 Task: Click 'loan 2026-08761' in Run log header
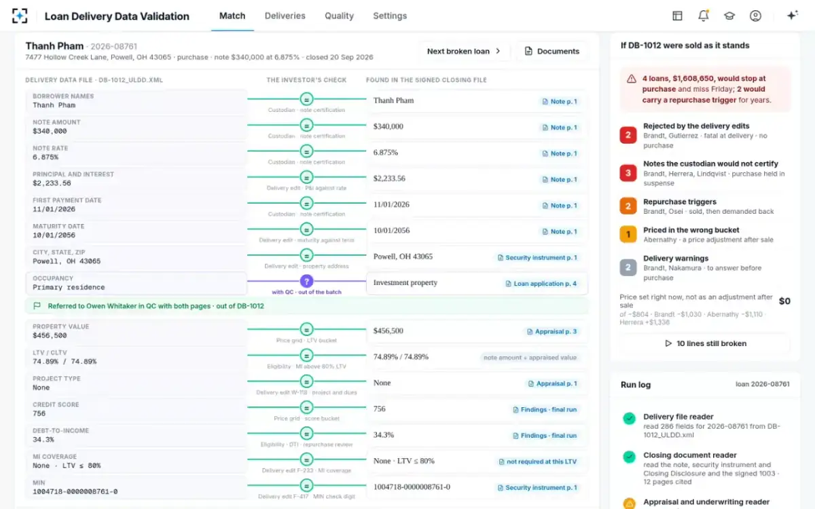pyautogui.click(x=763, y=384)
